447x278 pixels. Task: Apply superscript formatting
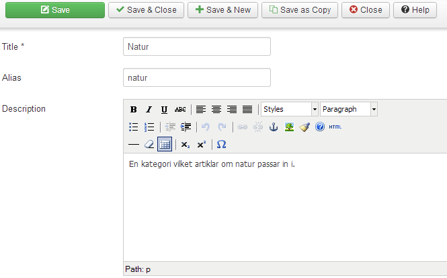[201, 145]
